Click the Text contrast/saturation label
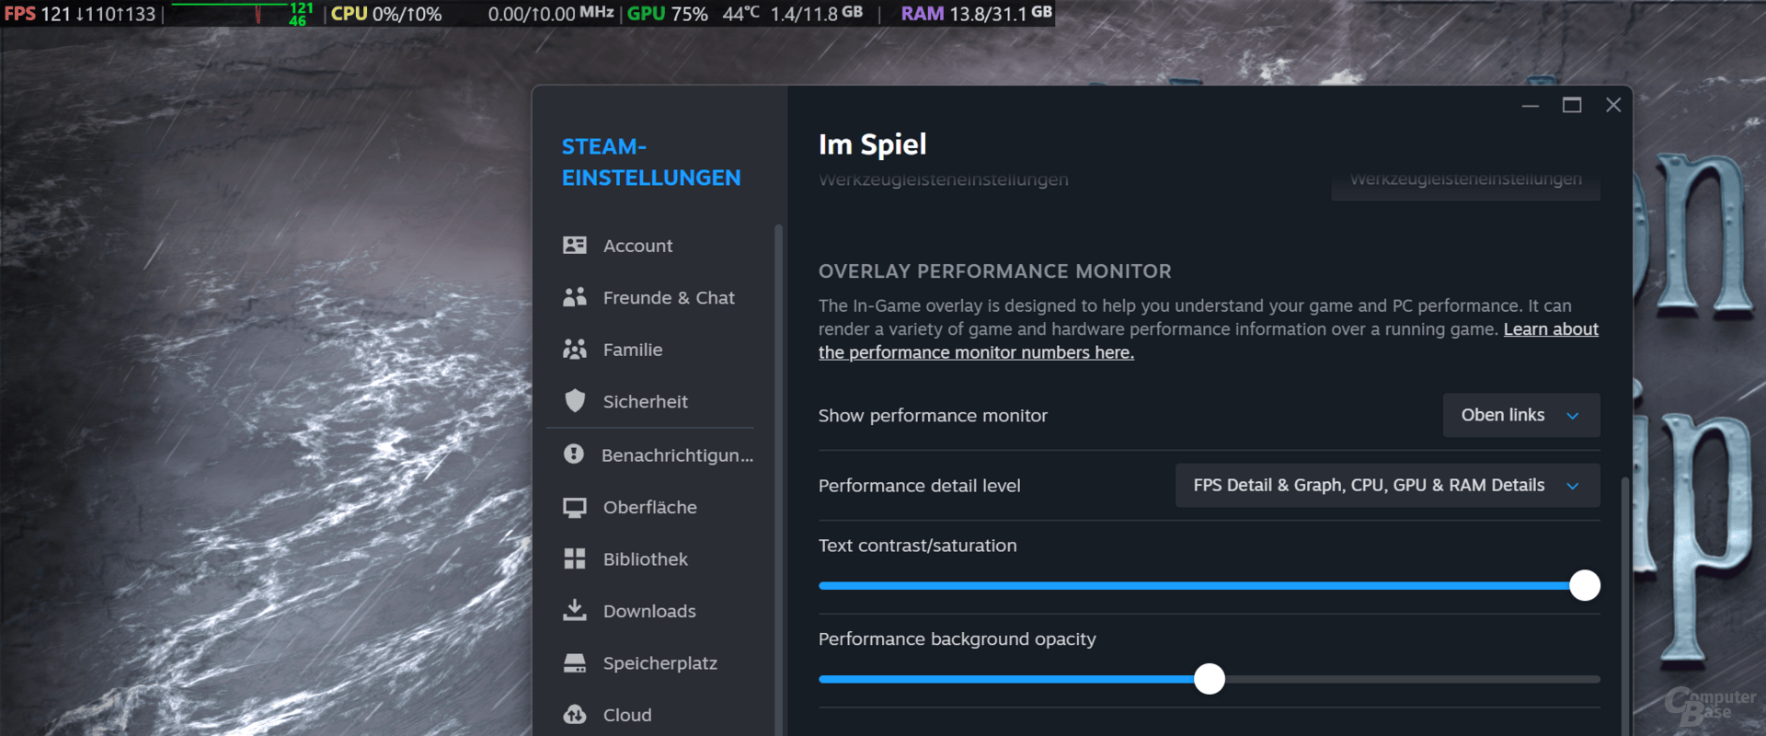 918,546
